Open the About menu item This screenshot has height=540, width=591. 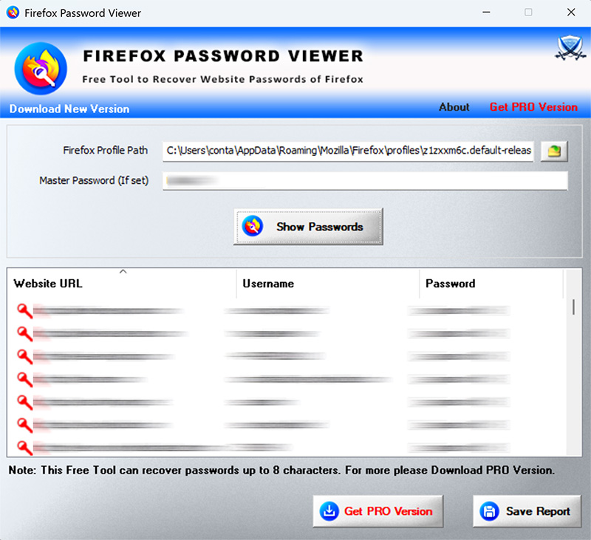pyautogui.click(x=454, y=107)
